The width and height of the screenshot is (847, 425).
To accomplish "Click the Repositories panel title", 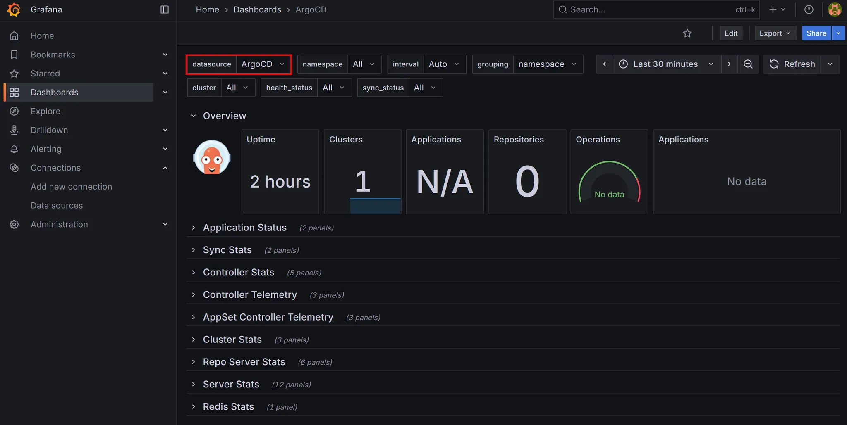I will pos(519,140).
